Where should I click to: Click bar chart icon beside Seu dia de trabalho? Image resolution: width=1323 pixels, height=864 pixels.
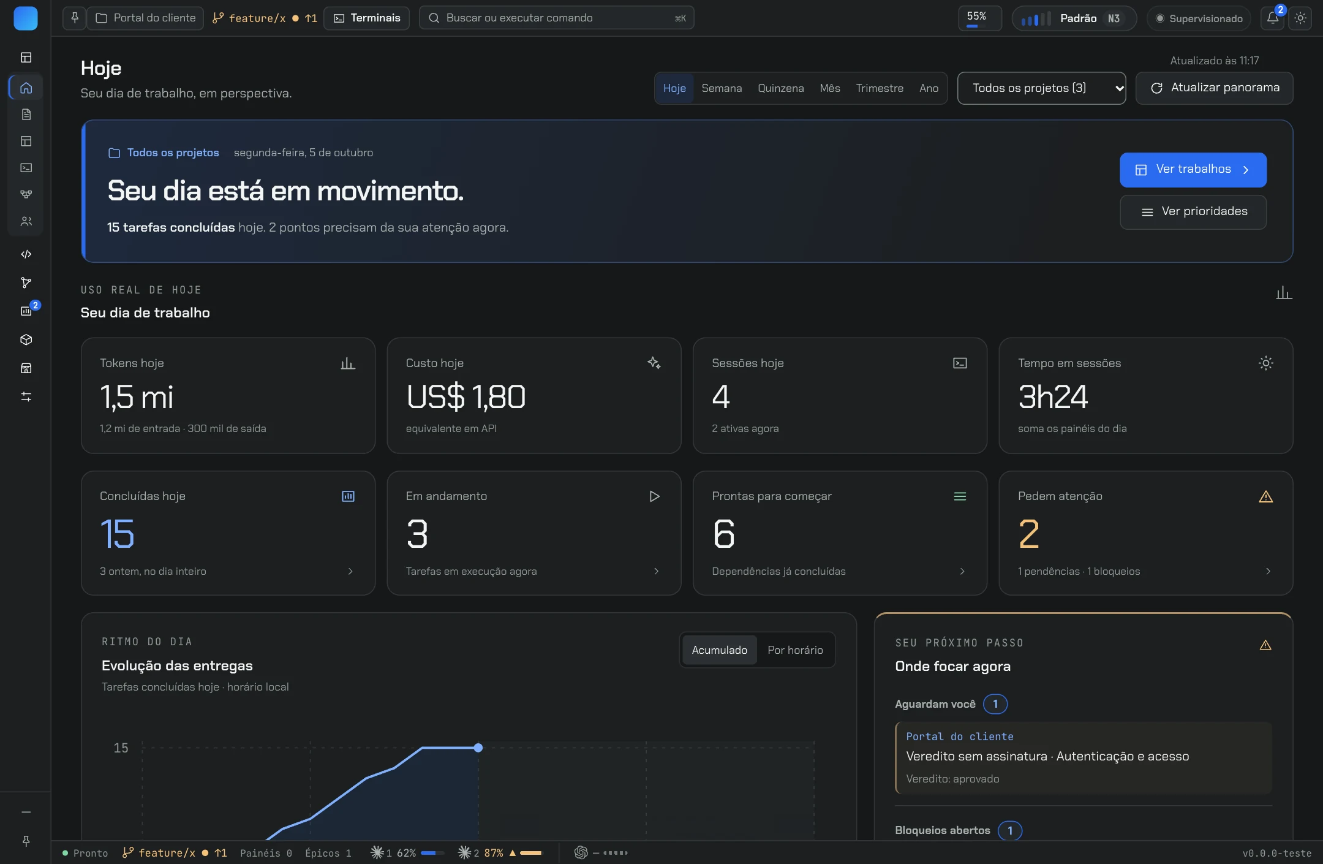(1284, 293)
